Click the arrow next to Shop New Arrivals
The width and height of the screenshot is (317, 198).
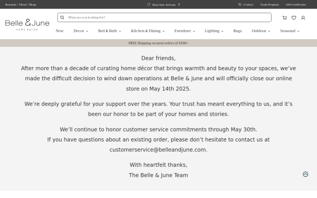point(179,4)
